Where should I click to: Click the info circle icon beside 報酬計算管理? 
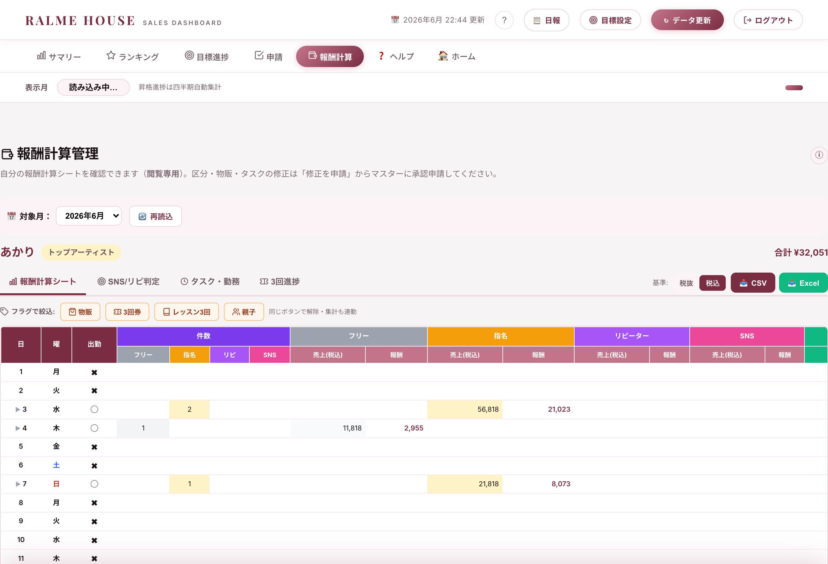pyautogui.click(x=819, y=155)
